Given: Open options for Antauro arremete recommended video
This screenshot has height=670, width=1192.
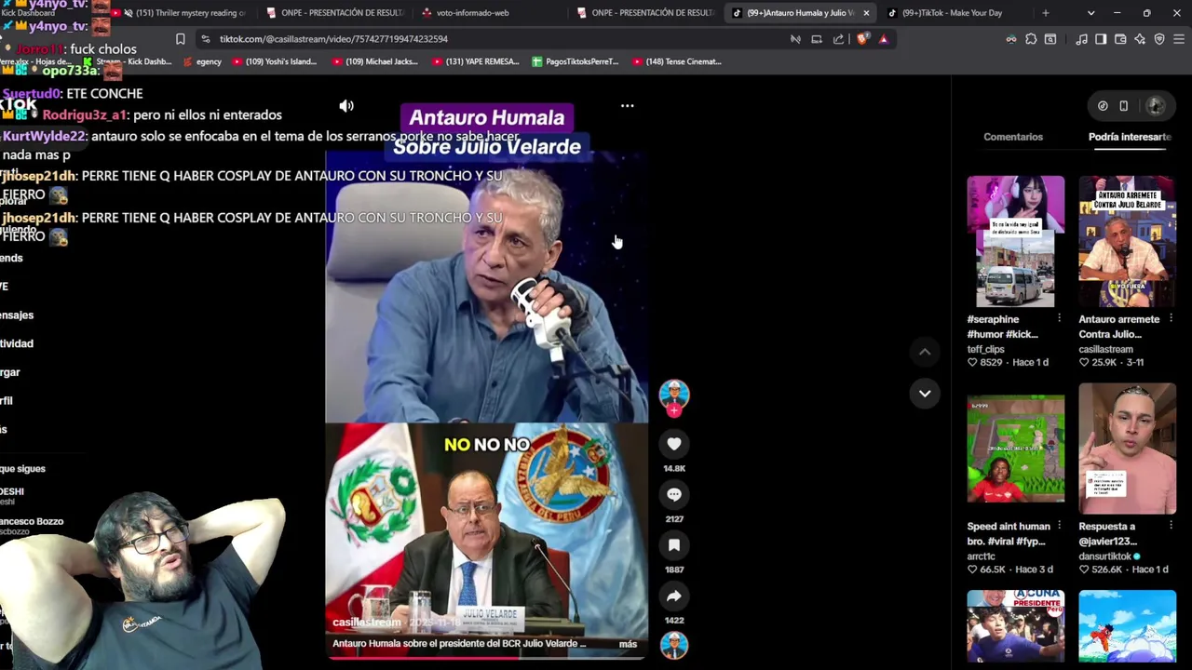Looking at the screenshot, I should [x=1171, y=319].
